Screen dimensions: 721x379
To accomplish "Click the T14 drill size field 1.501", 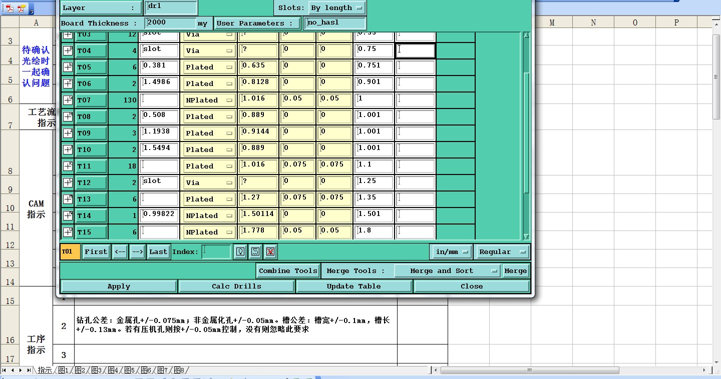I will pyautogui.click(x=374, y=215).
